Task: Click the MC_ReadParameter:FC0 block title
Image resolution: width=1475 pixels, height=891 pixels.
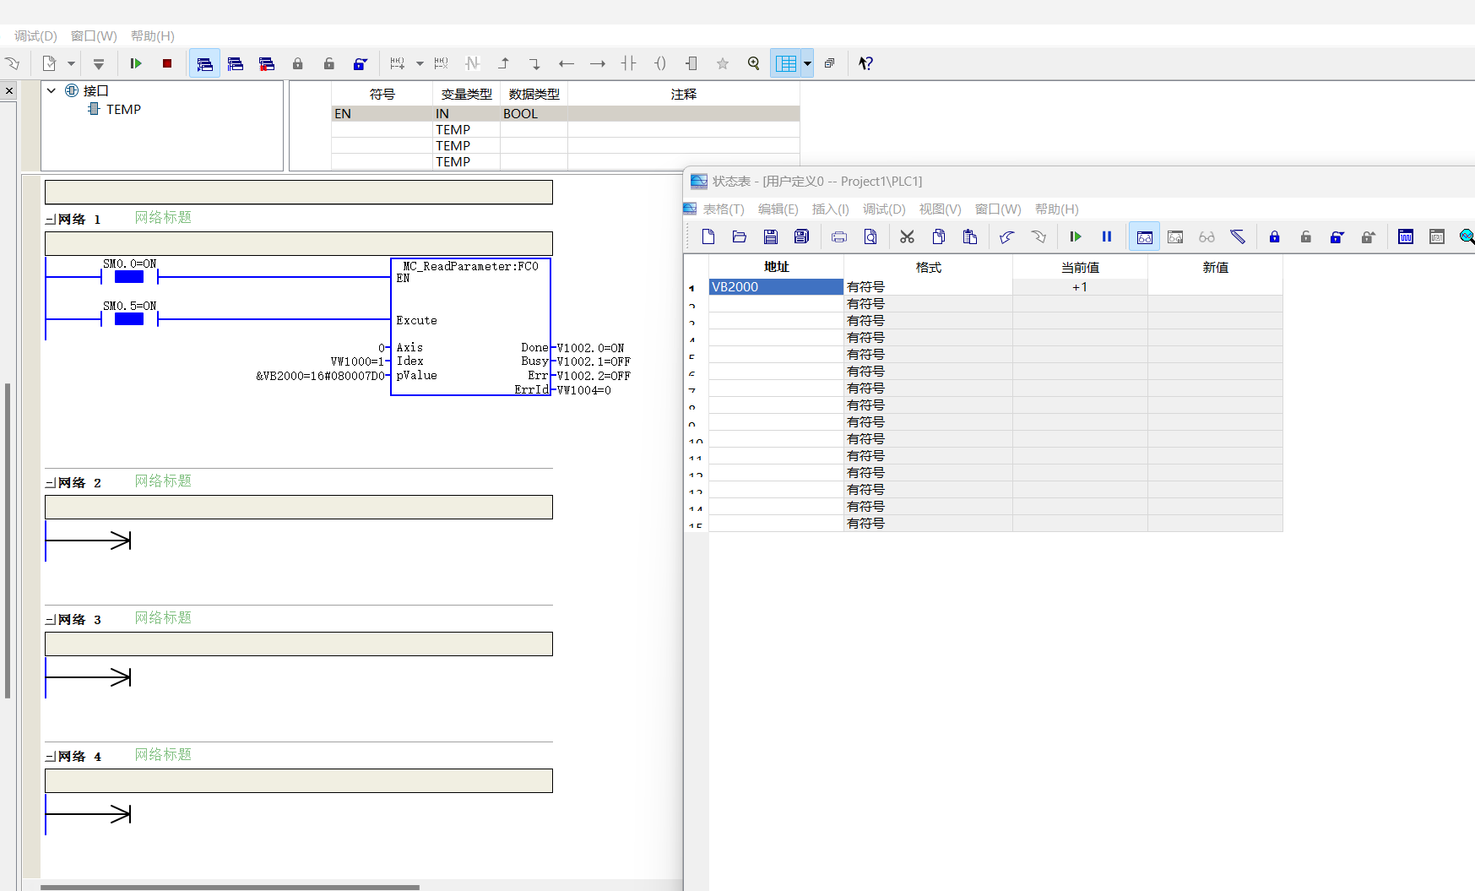Action: click(470, 266)
